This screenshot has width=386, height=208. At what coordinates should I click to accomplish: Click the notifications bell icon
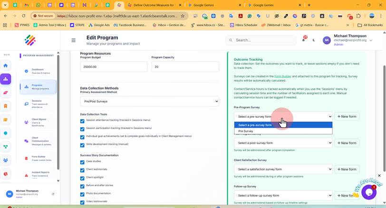[304, 40]
